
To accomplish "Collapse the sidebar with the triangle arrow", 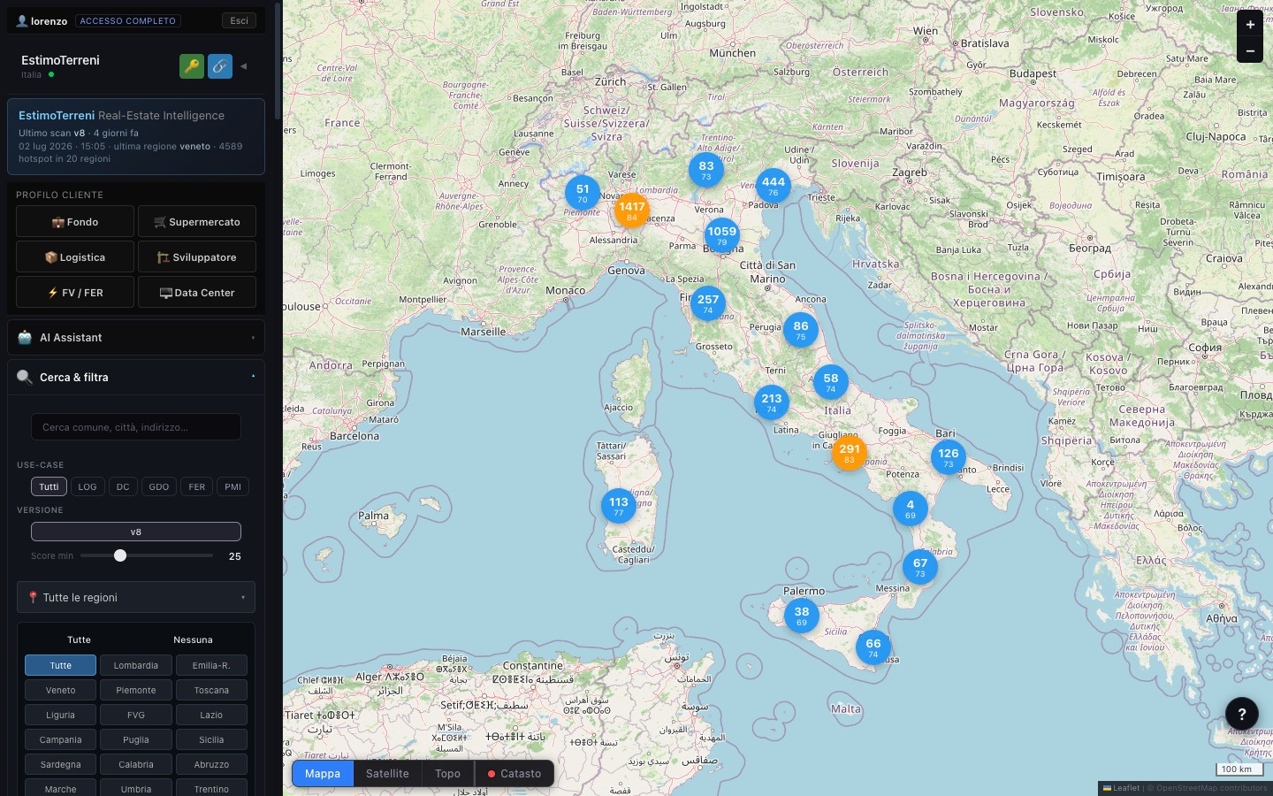I will 244,66.
